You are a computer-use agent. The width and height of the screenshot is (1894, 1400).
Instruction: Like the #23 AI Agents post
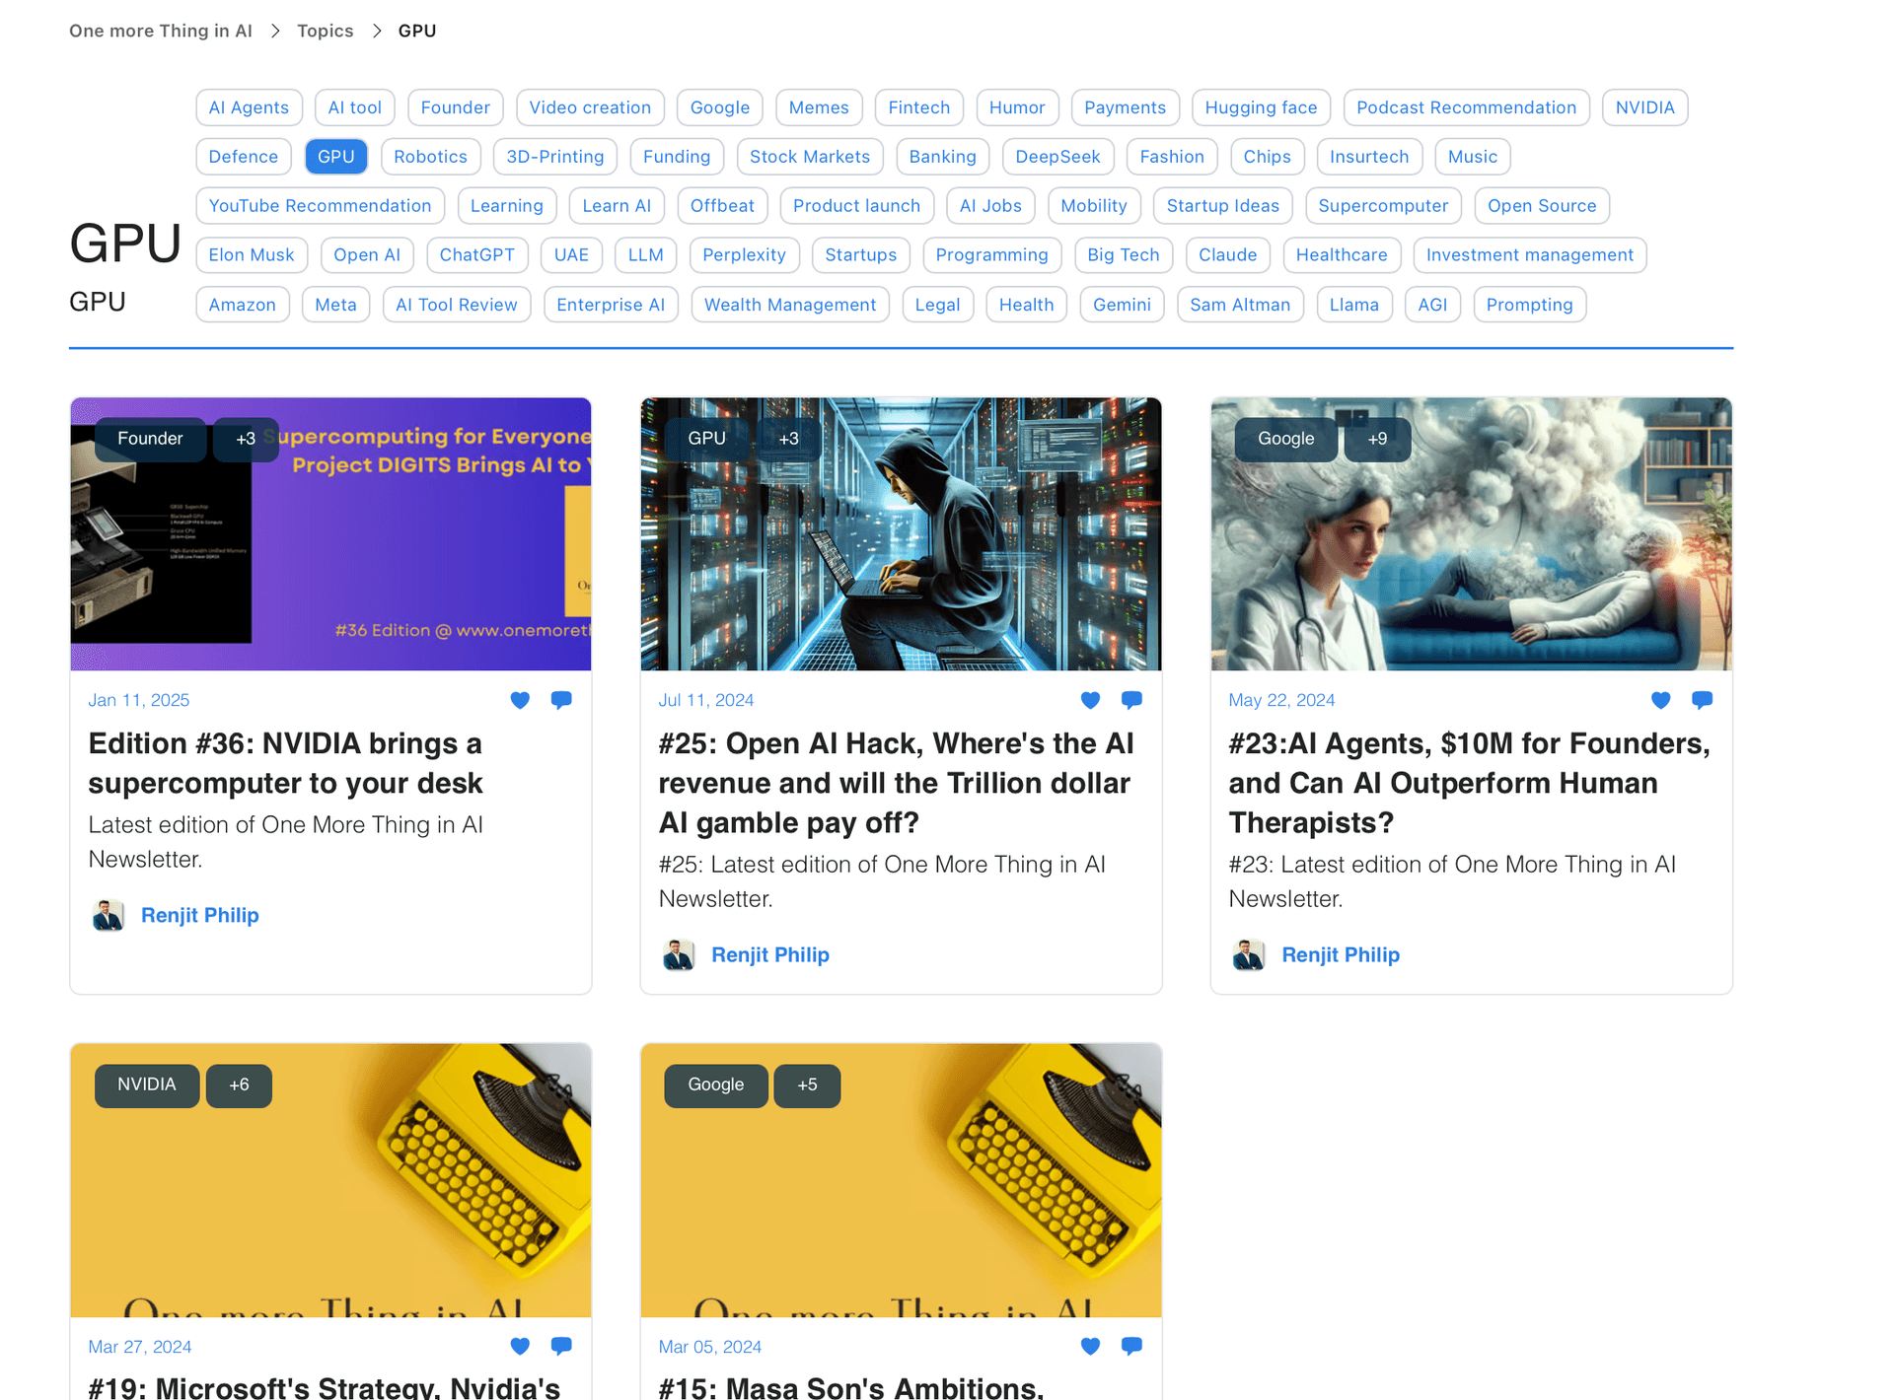point(1660,700)
